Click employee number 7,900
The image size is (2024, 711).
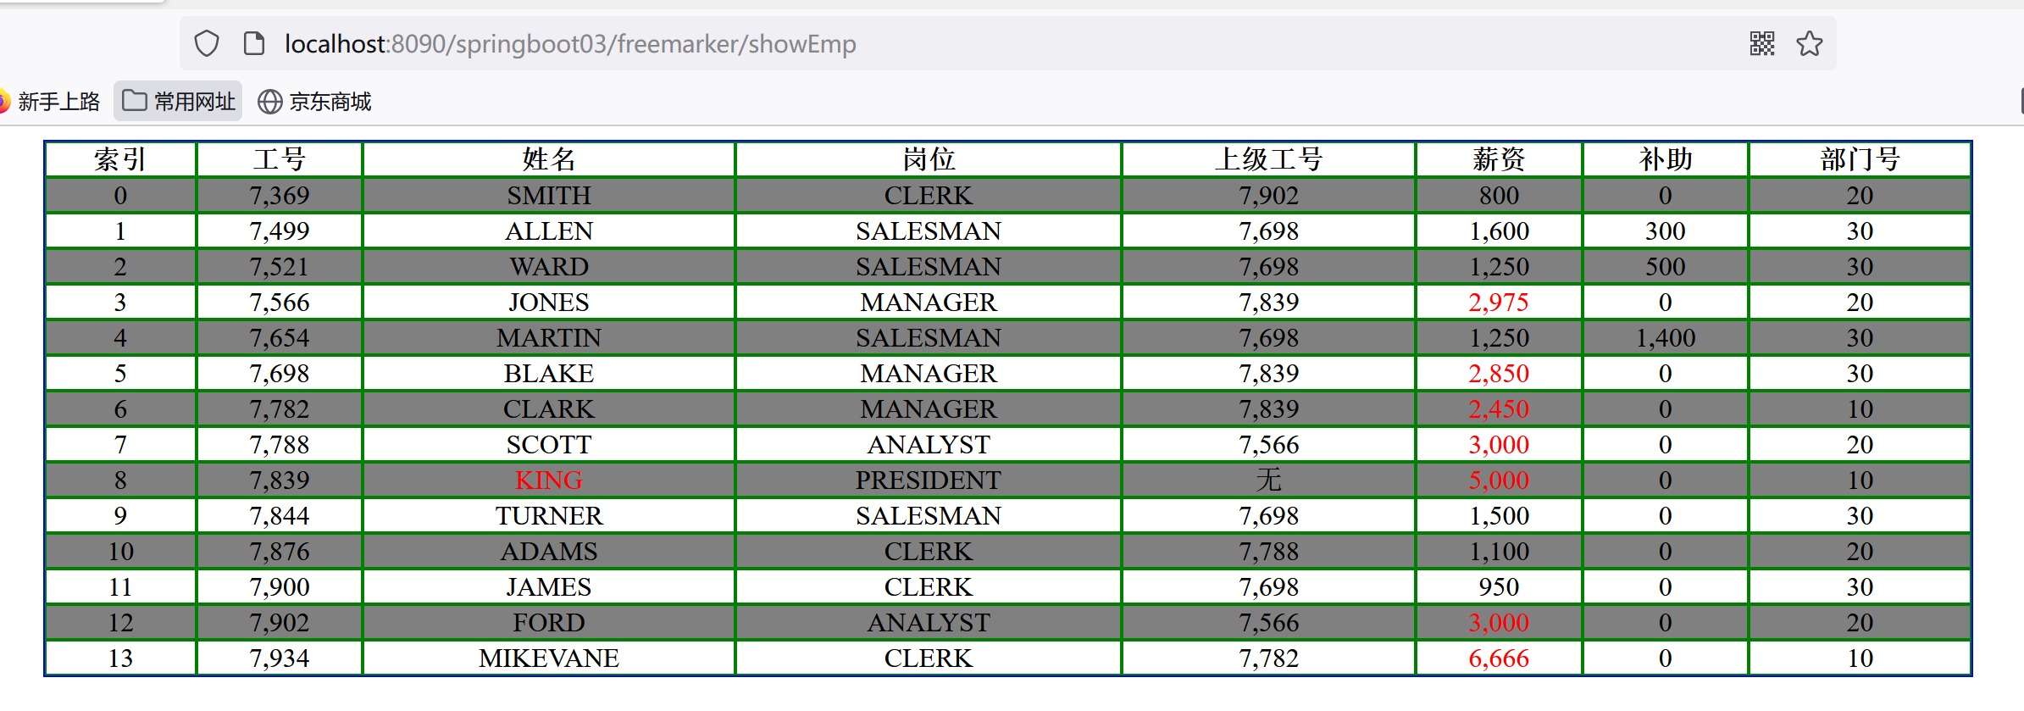tap(280, 586)
